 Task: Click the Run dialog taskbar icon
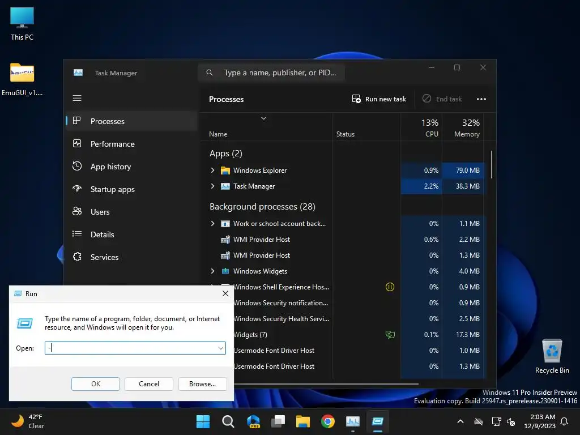pyautogui.click(x=378, y=421)
